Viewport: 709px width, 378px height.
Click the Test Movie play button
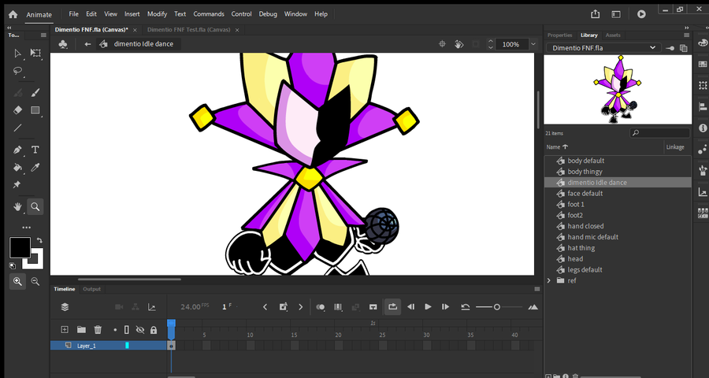coord(641,14)
